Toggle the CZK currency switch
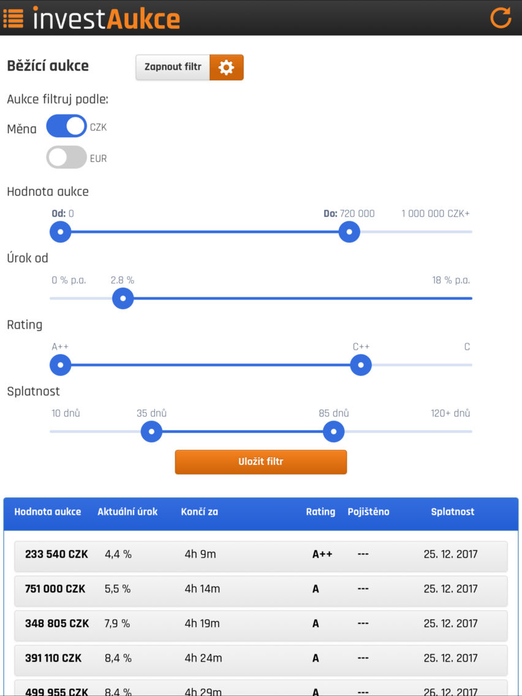522x696 pixels. pyautogui.click(x=67, y=126)
